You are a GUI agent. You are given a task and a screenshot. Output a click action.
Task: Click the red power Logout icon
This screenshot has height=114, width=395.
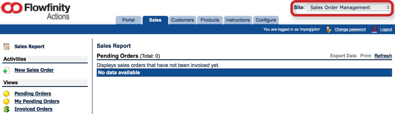374,29
